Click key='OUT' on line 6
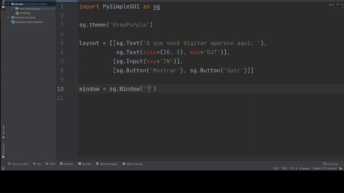Image resolution: width=344 pixels, height=193 pixels. [205, 53]
